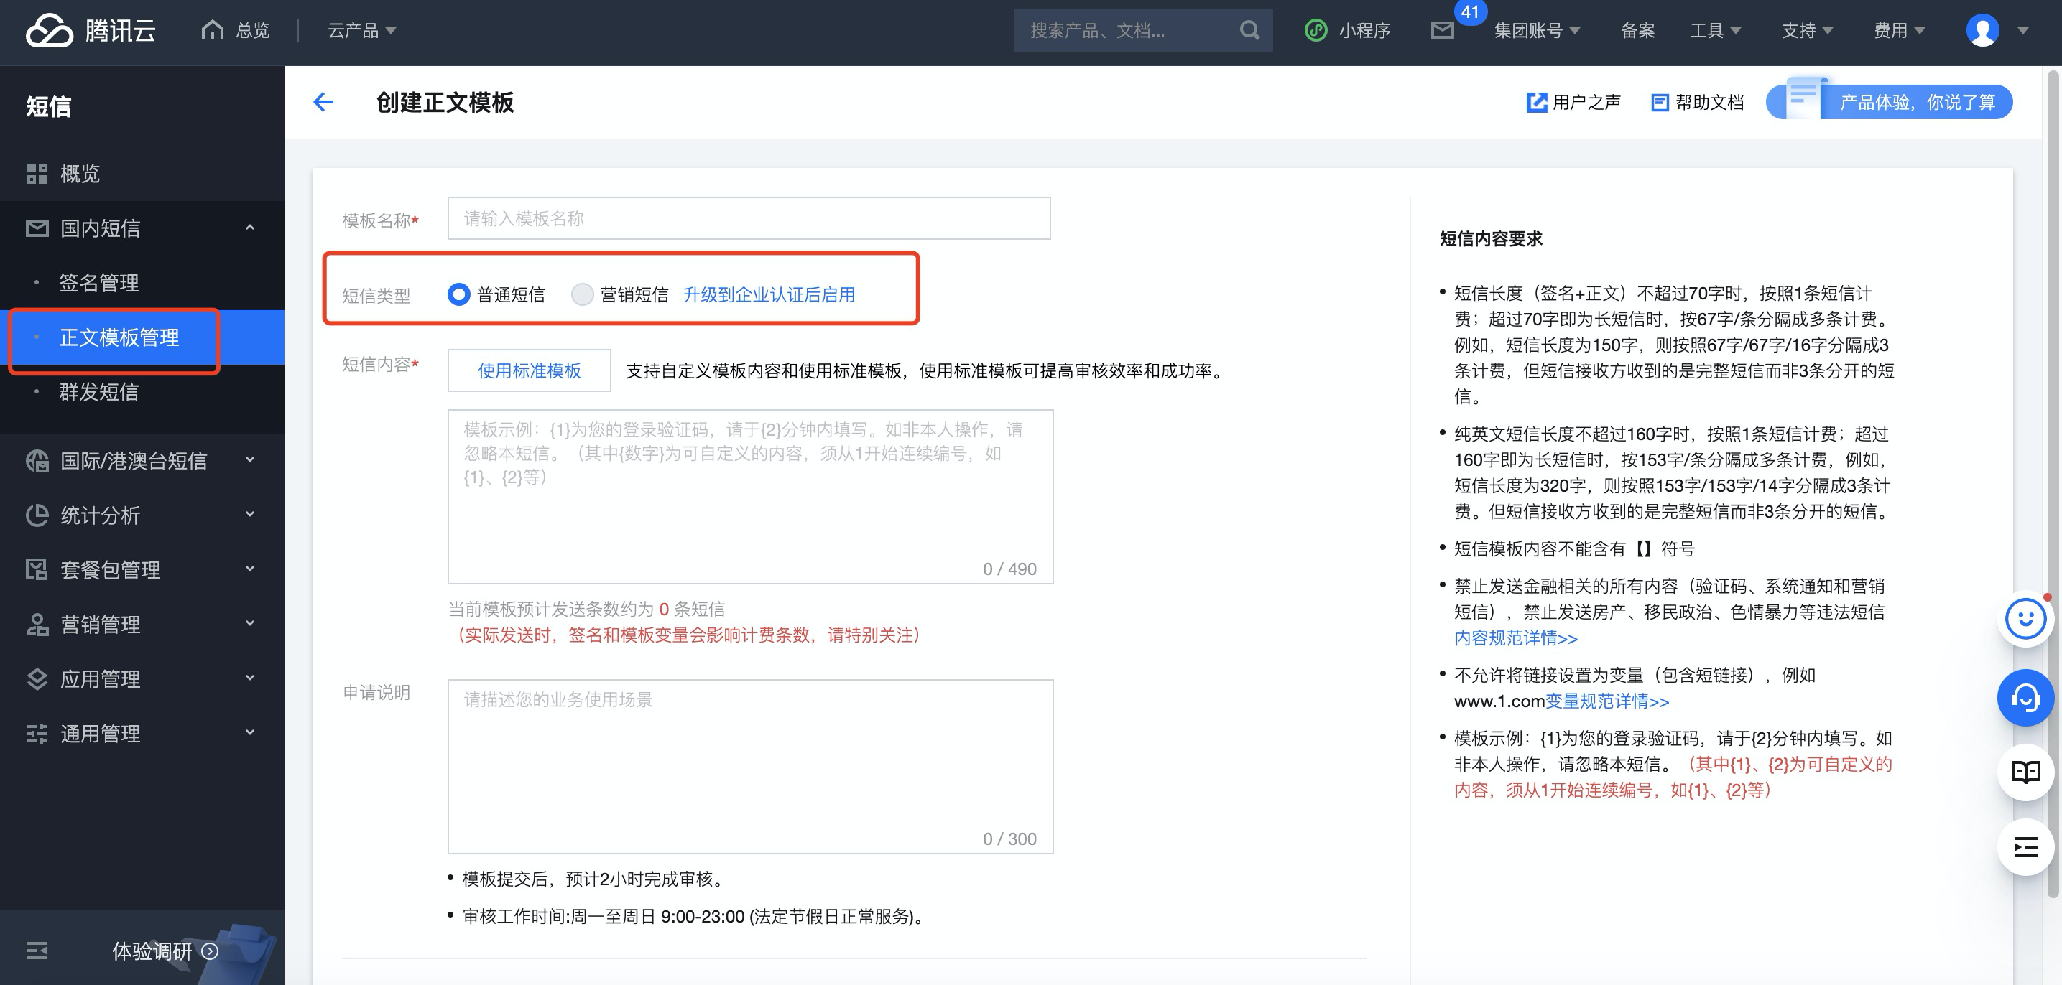Click the back arrow icon
Screen dimensions: 2062x985
point(323,102)
